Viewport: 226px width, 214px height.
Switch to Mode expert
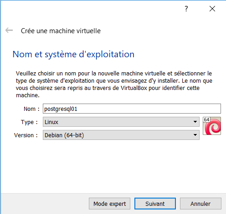[109, 204]
